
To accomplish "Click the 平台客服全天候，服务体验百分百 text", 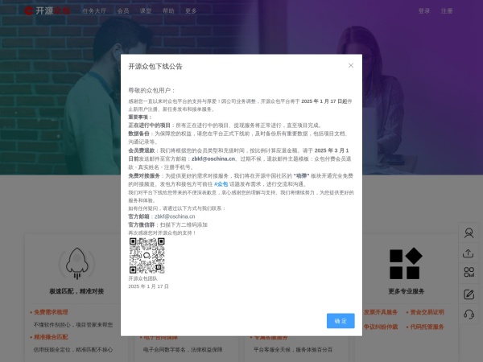I will 293,350.
